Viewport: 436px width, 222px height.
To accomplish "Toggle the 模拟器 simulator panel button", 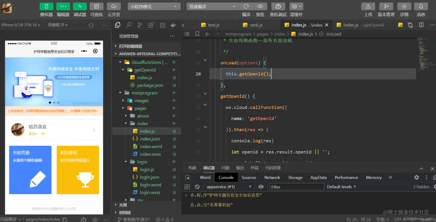I will [x=46, y=6].
